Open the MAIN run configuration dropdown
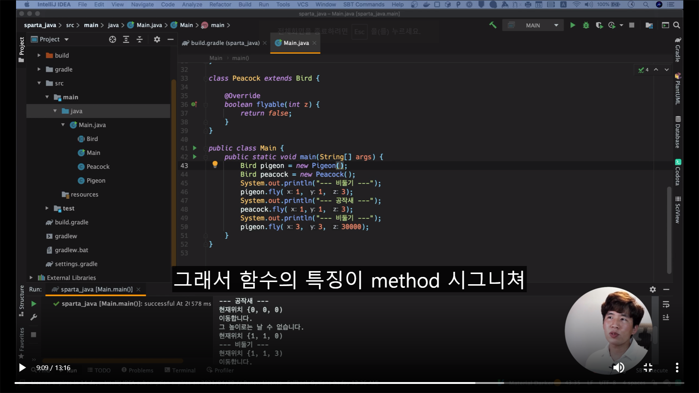This screenshot has height=393, width=699. pos(533,25)
